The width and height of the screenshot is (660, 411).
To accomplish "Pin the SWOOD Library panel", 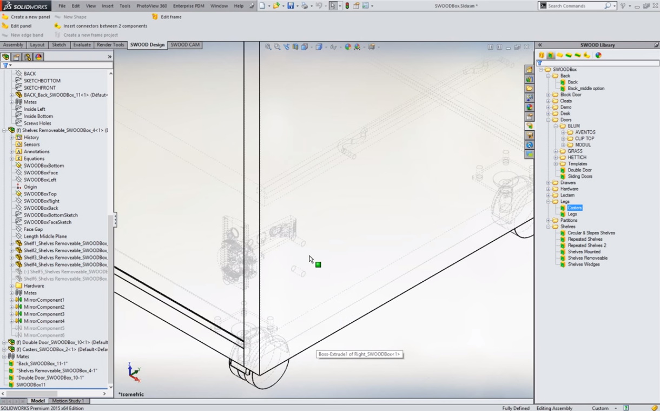I will pyautogui.click(x=656, y=45).
